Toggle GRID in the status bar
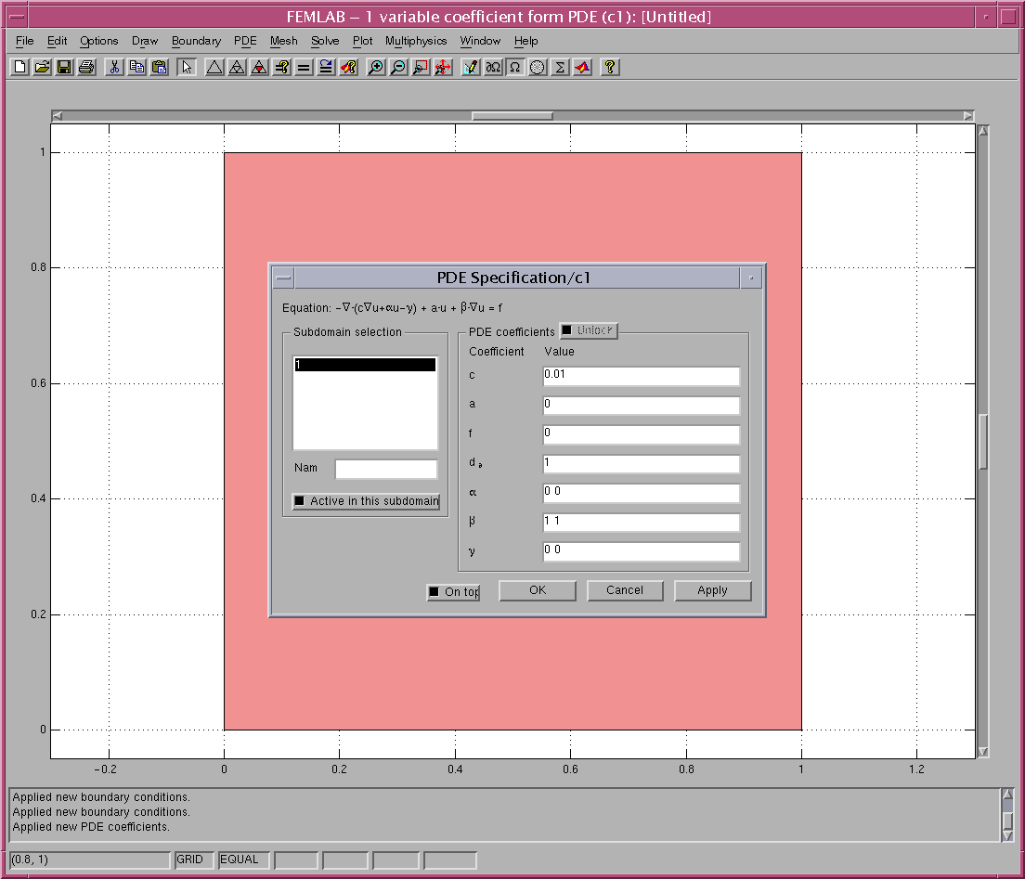The height and width of the screenshot is (879, 1025). tap(193, 860)
